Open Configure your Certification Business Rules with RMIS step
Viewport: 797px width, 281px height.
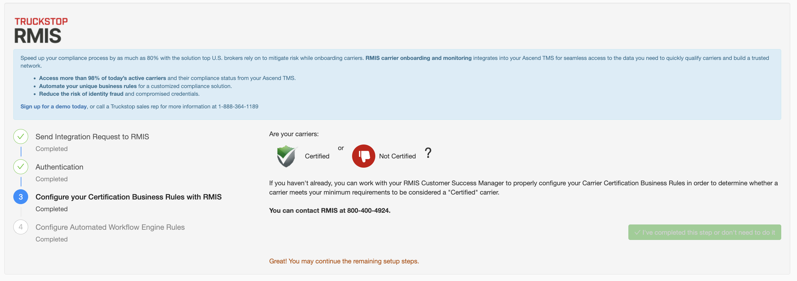128,197
